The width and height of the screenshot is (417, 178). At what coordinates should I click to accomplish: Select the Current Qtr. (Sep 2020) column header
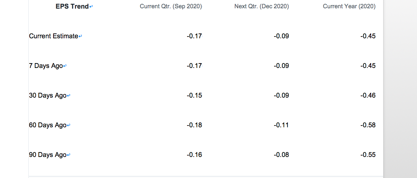click(x=171, y=6)
